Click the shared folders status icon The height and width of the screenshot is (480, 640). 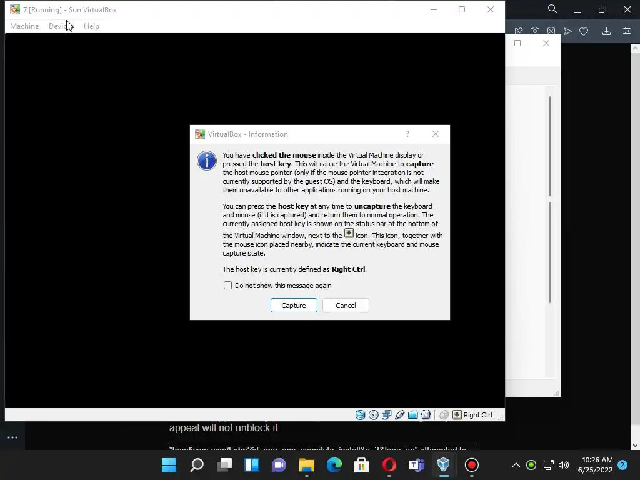coord(412,415)
